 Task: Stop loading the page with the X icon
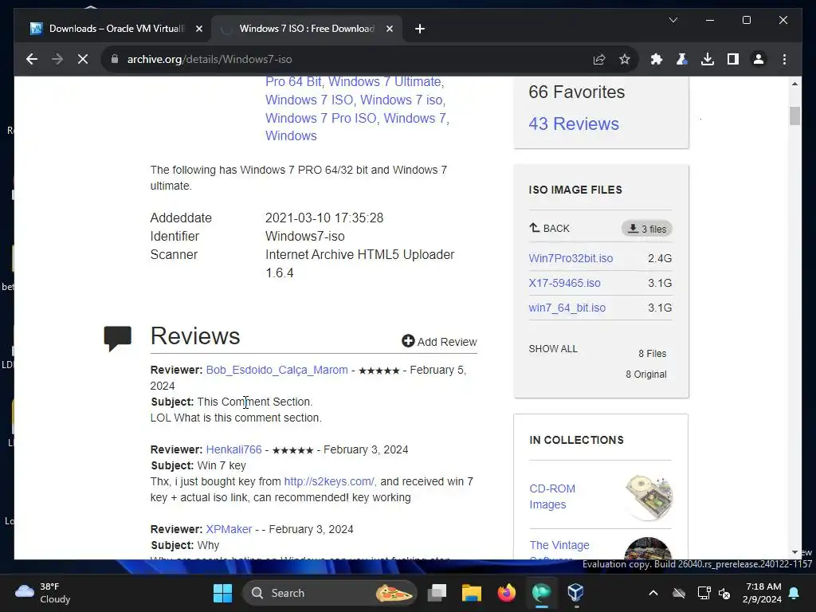83,59
